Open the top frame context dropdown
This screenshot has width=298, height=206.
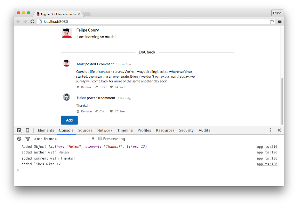click(64, 139)
